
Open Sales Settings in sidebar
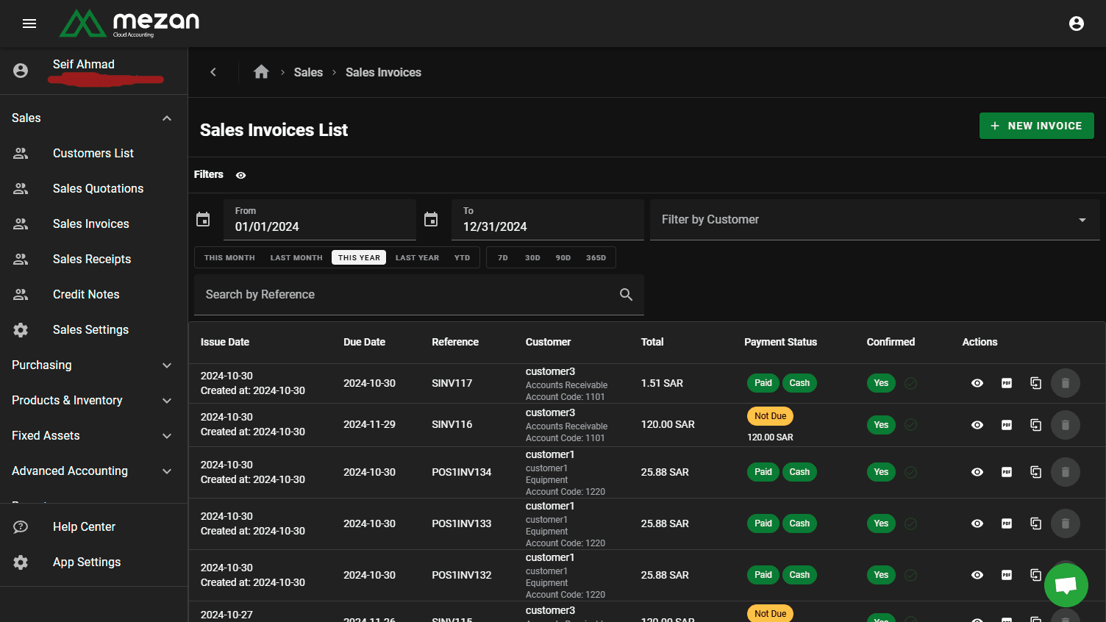coord(93,329)
